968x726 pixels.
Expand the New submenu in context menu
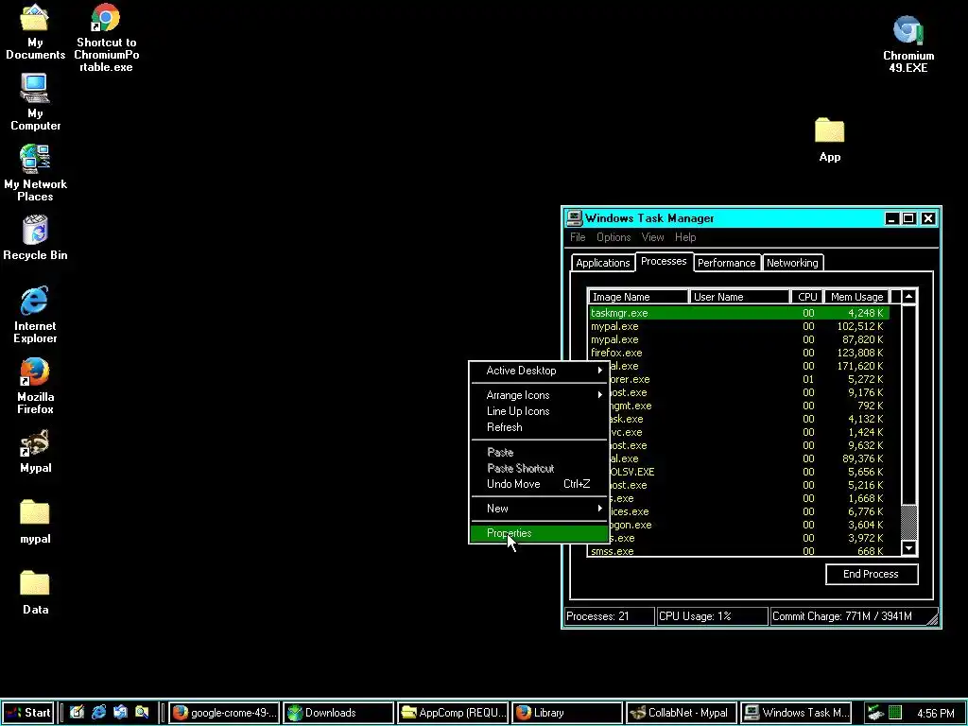[x=539, y=509]
